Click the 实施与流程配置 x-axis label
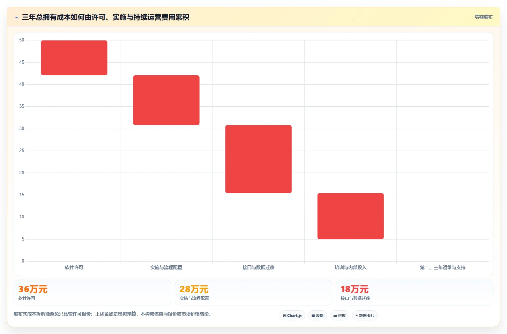The image size is (507, 334). (166, 267)
